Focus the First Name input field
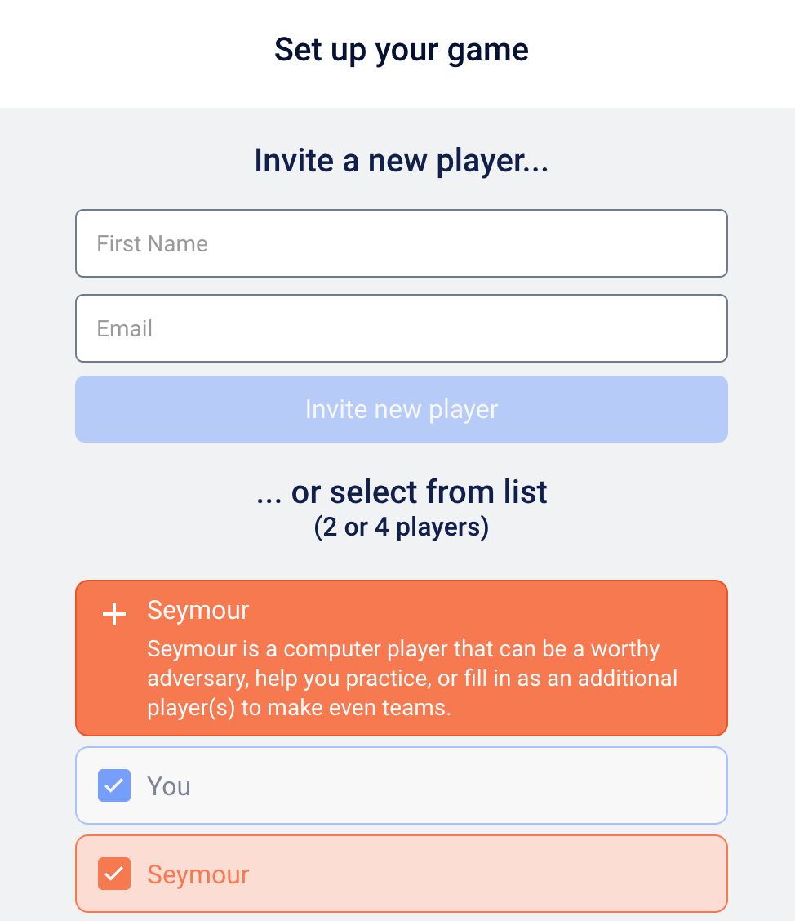The image size is (795, 921). pos(401,243)
